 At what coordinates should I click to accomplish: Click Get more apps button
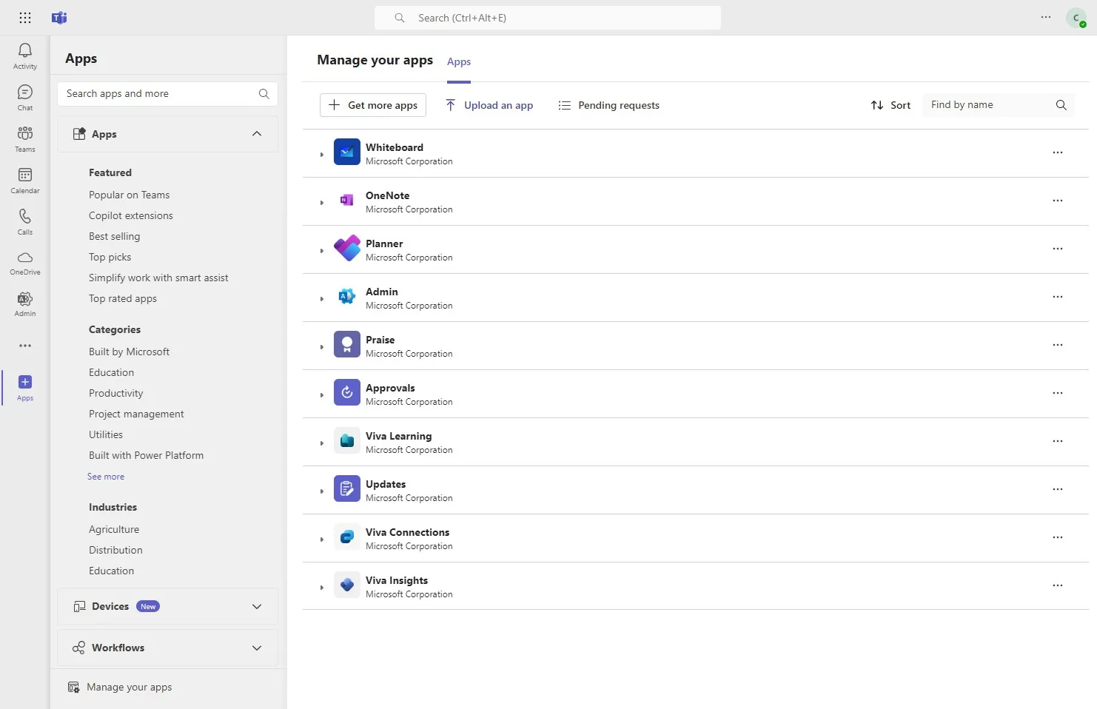(373, 105)
